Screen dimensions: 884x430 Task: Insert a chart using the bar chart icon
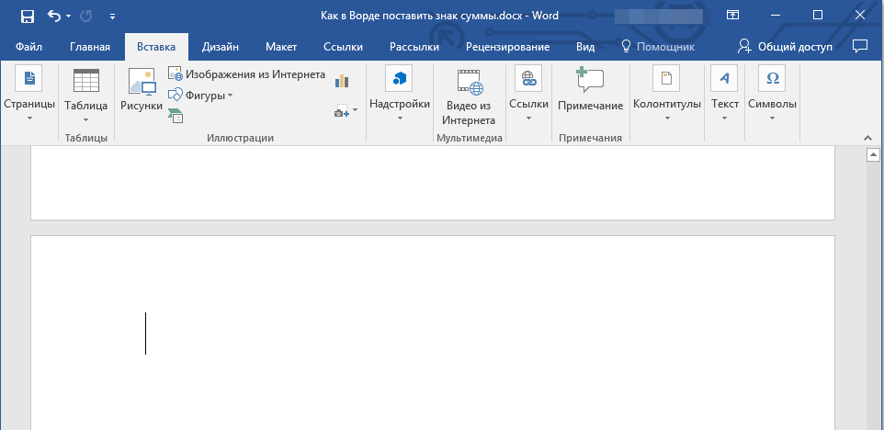pos(343,81)
